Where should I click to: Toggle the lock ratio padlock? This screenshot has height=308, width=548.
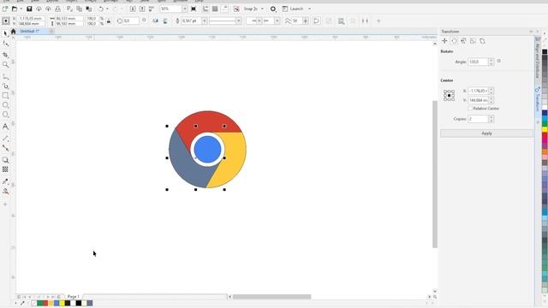point(109,21)
